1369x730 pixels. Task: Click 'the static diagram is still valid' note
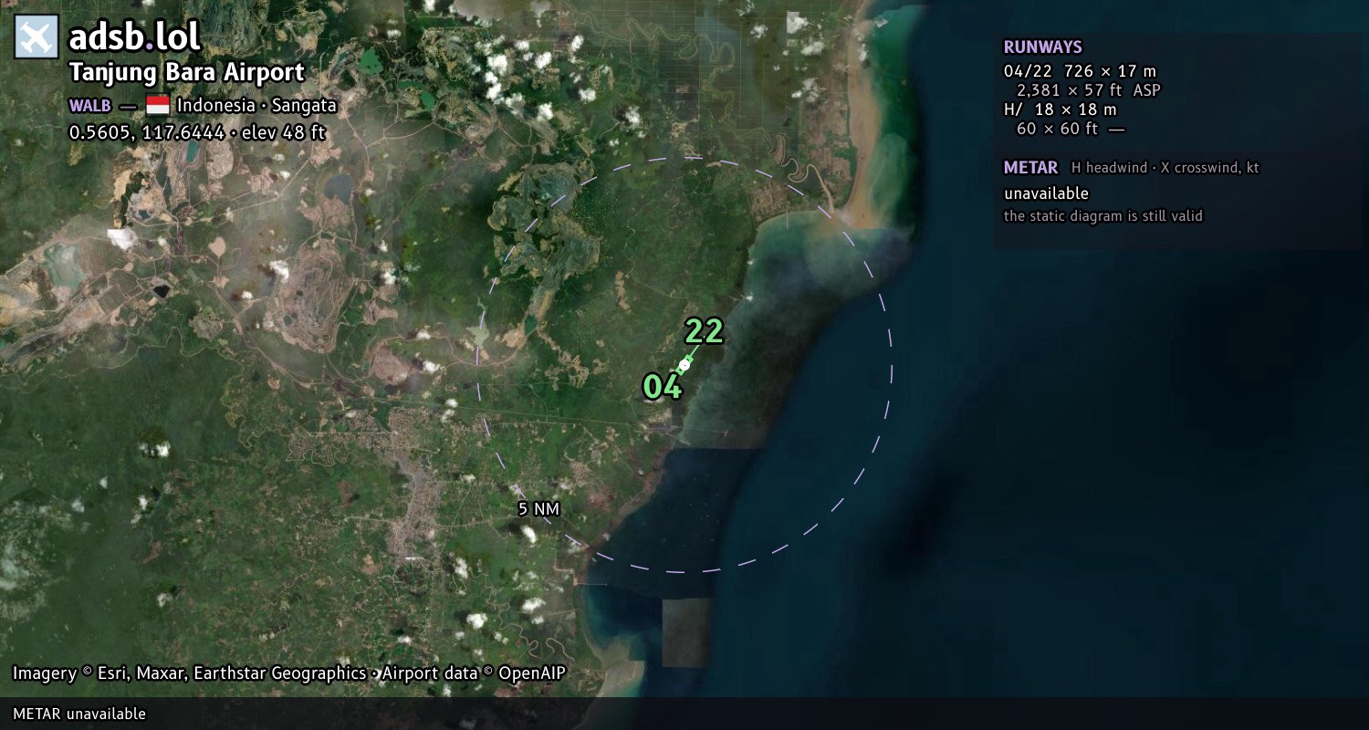tap(1103, 216)
